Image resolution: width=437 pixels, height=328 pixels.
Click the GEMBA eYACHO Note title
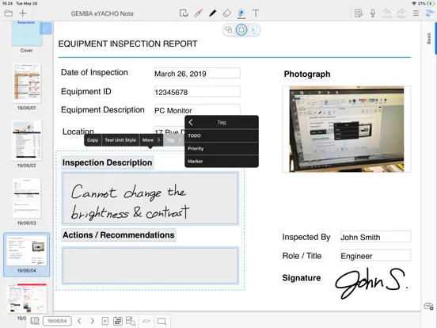102,13
